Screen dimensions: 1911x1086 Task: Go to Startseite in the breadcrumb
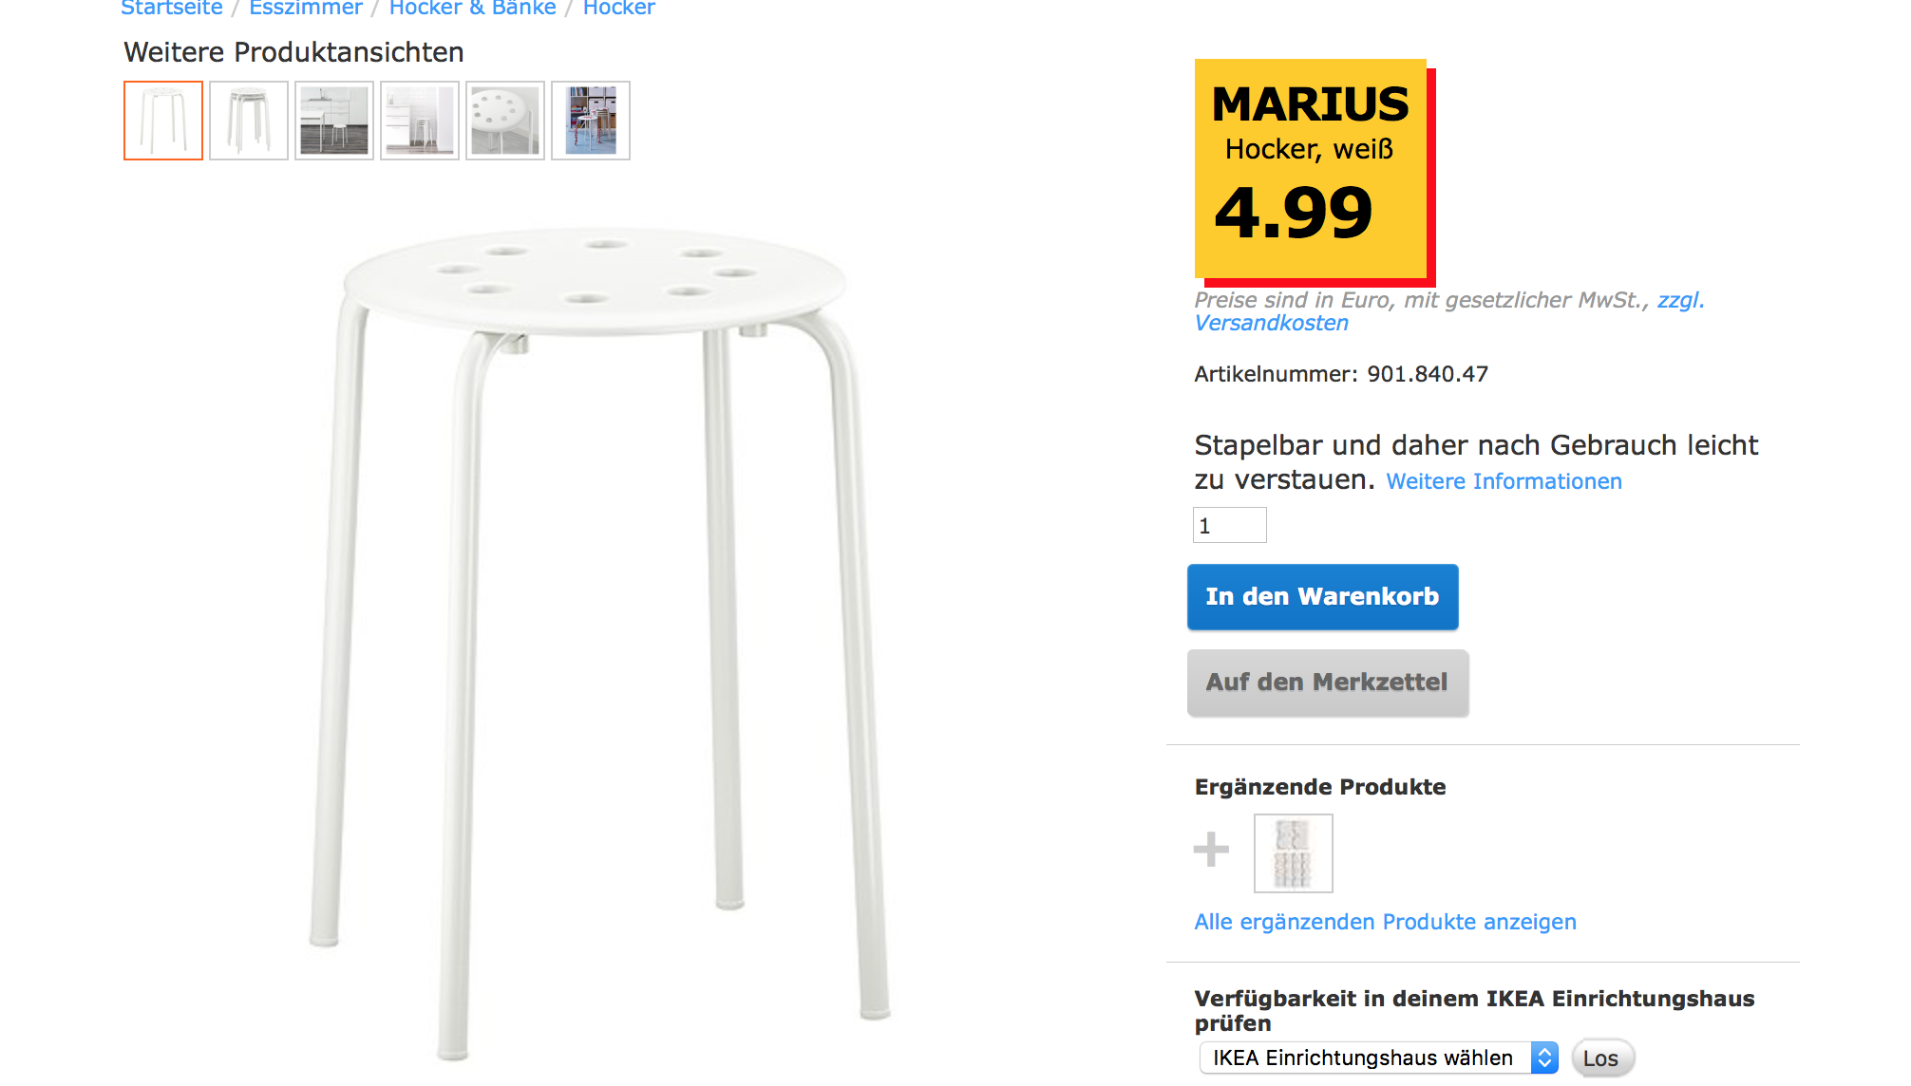172,9
